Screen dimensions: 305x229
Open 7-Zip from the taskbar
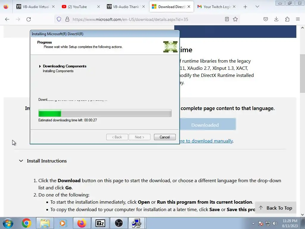(x=100, y=223)
